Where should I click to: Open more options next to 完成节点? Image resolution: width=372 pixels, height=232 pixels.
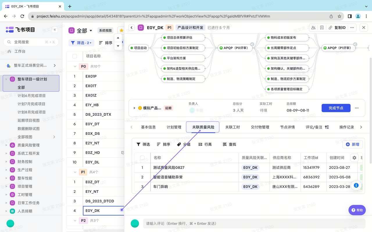(x=357, y=108)
